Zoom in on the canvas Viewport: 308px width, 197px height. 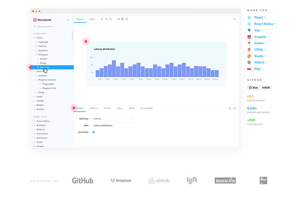[102, 19]
